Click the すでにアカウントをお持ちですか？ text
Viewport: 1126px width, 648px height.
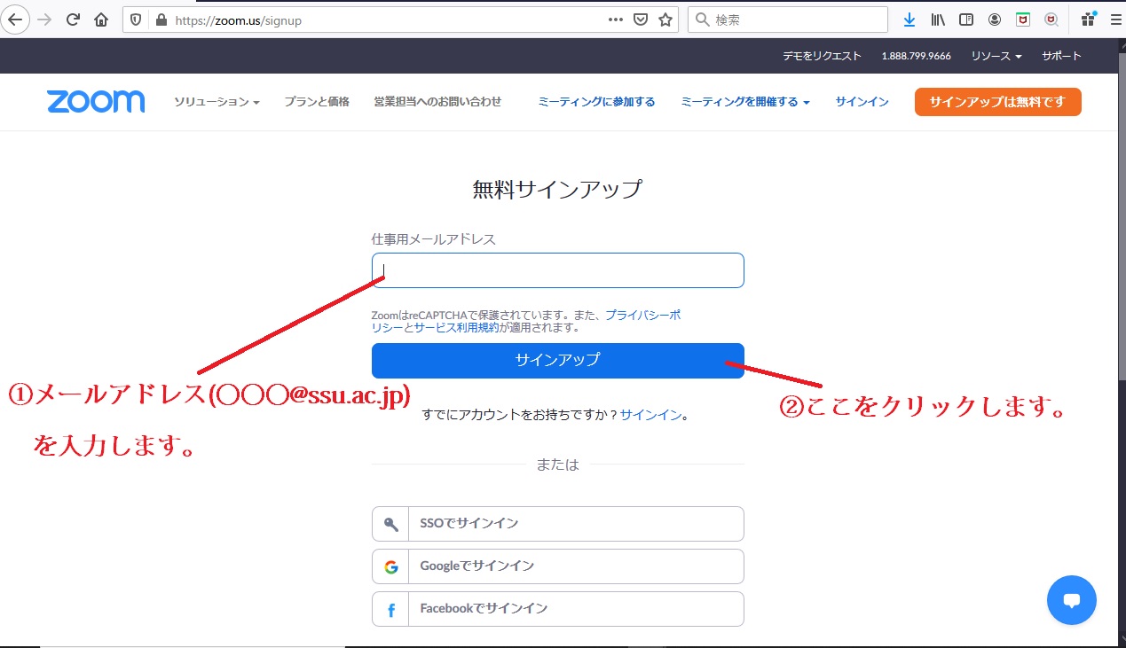[520, 414]
